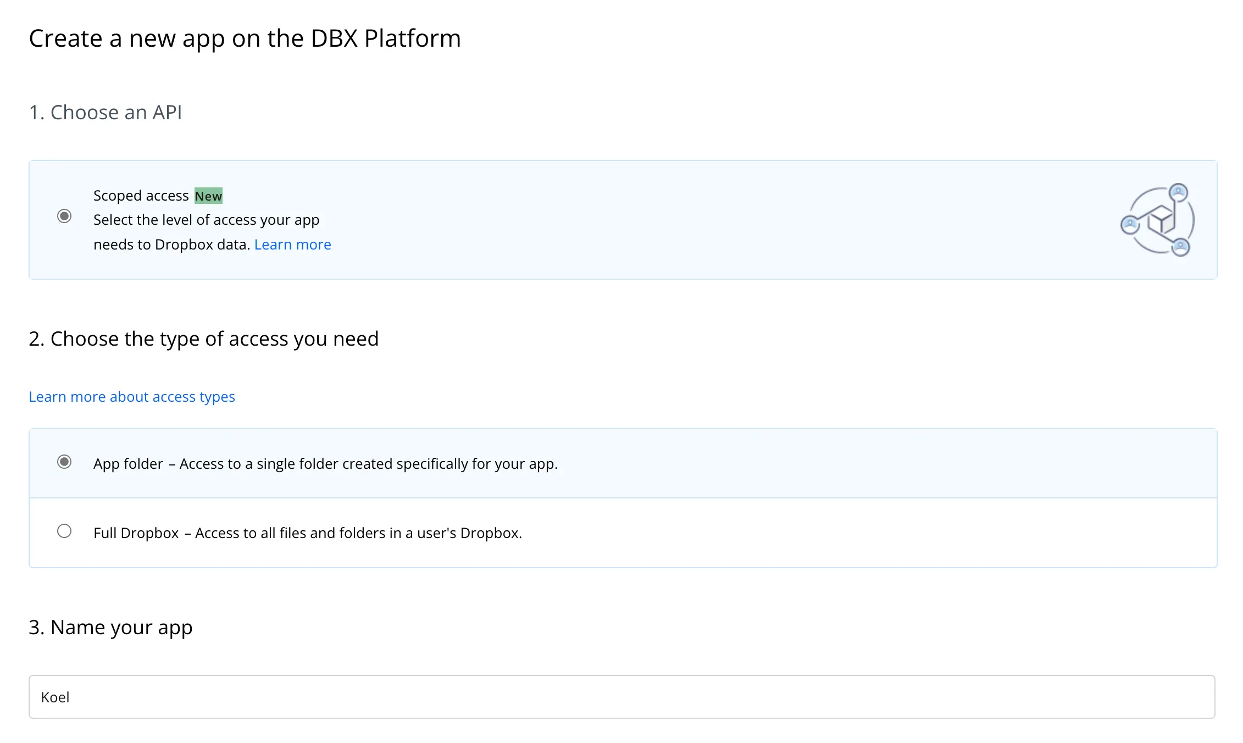1243x743 pixels.
Task: Select the Scoped access radio button
Action: pyautogui.click(x=64, y=216)
